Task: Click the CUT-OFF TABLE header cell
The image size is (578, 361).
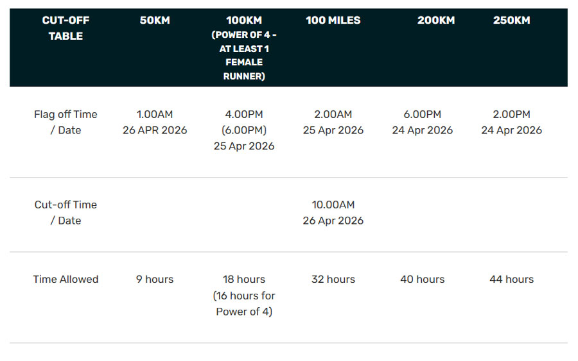Action: tap(66, 28)
